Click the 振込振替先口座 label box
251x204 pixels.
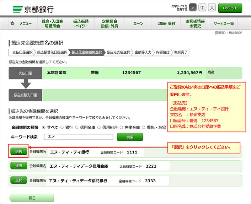(25, 95)
